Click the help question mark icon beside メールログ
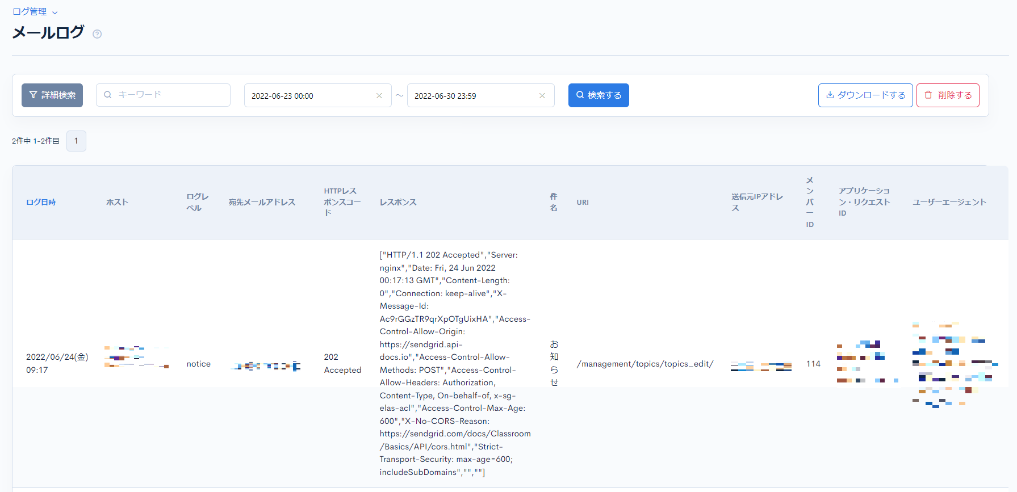 click(x=97, y=34)
